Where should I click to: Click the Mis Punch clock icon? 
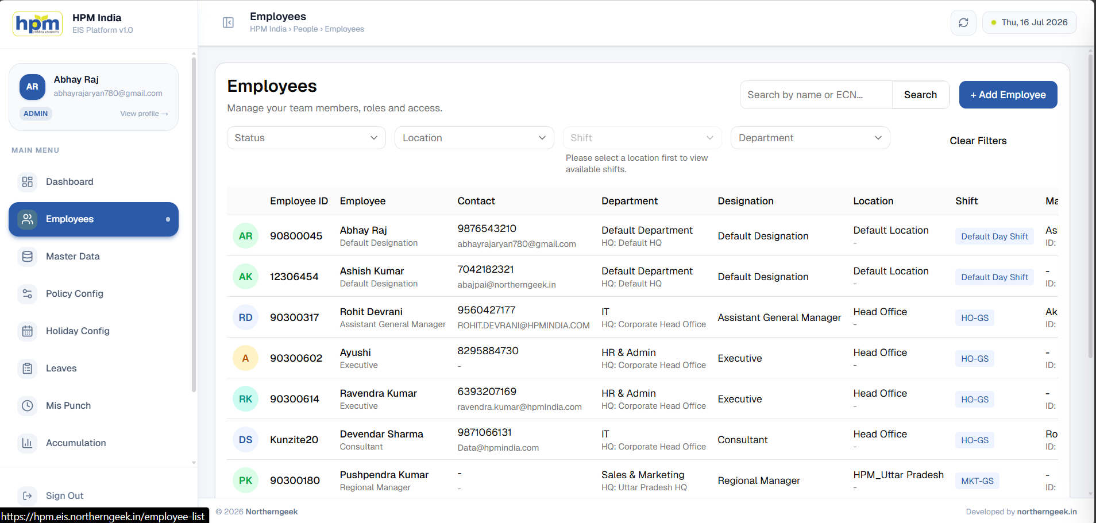[x=28, y=406]
